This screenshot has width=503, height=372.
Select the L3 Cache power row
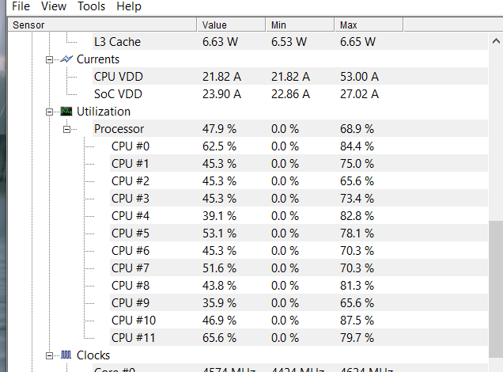click(x=117, y=42)
